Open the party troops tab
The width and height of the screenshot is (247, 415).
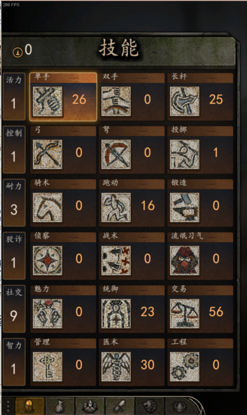pyautogui.click(x=90, y=406)
